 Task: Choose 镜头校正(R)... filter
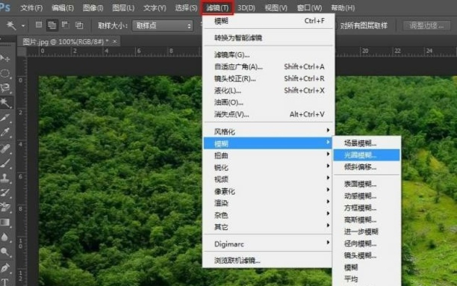268,78
